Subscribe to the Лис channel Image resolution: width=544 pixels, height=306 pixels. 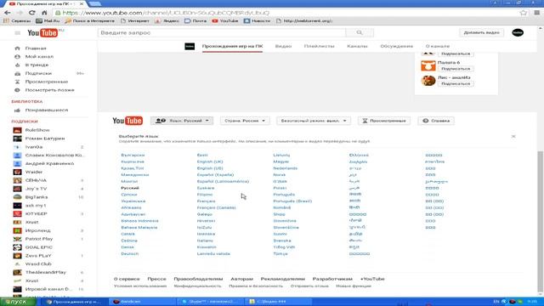coord(456,83)
